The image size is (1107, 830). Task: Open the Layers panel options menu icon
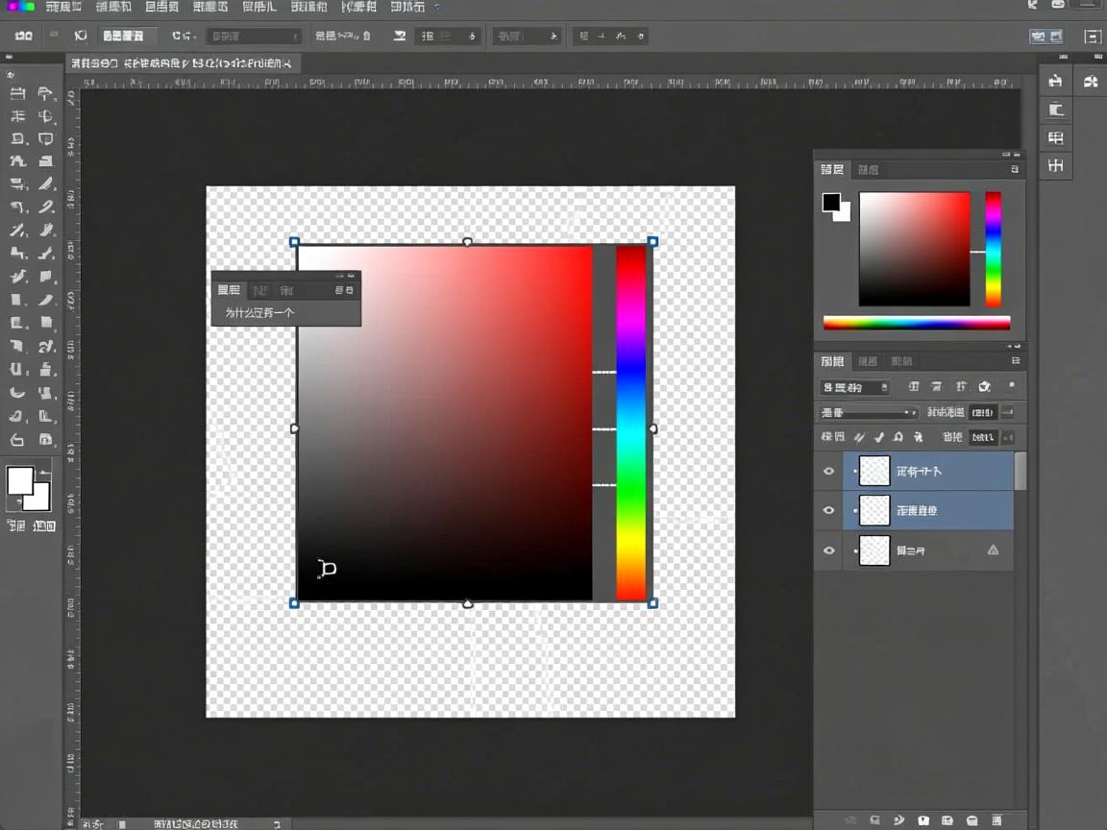[1015, 361]
